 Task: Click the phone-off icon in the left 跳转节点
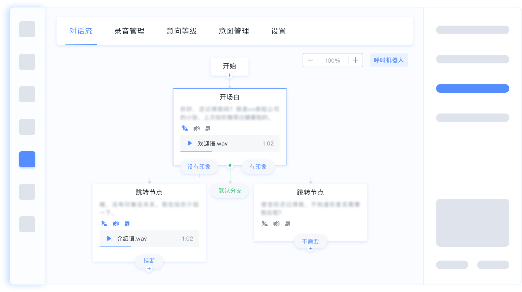pos(104,224)
